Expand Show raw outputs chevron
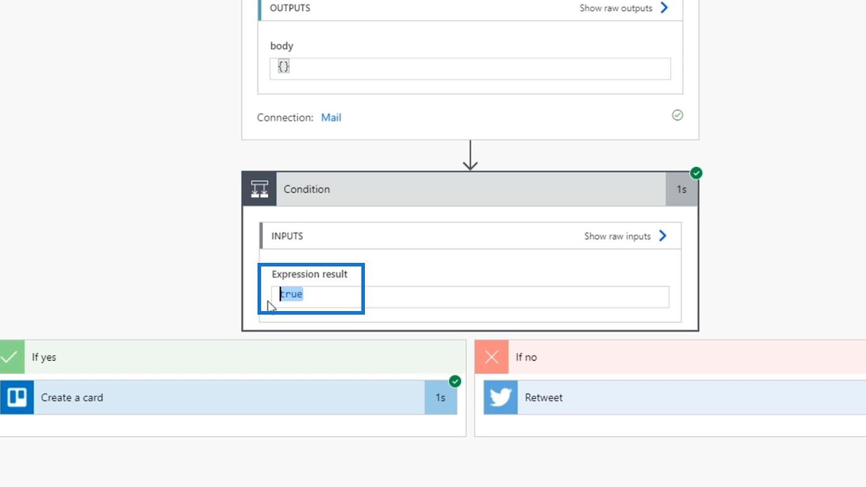This screenshot has width=866, height=487. coord(664,8)
